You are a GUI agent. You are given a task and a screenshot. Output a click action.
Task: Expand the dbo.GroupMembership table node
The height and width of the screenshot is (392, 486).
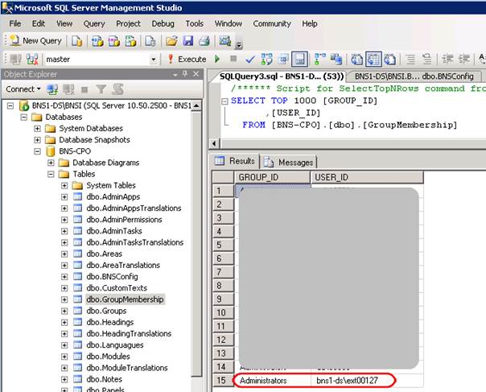pyautogui.click(x=64, y=299)
